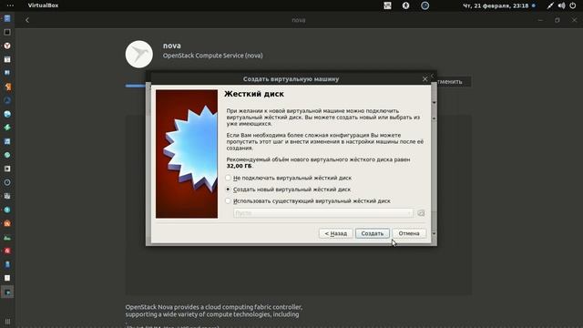
Task: Open the Activities overview dots in top bar
Action: [10, 5]
